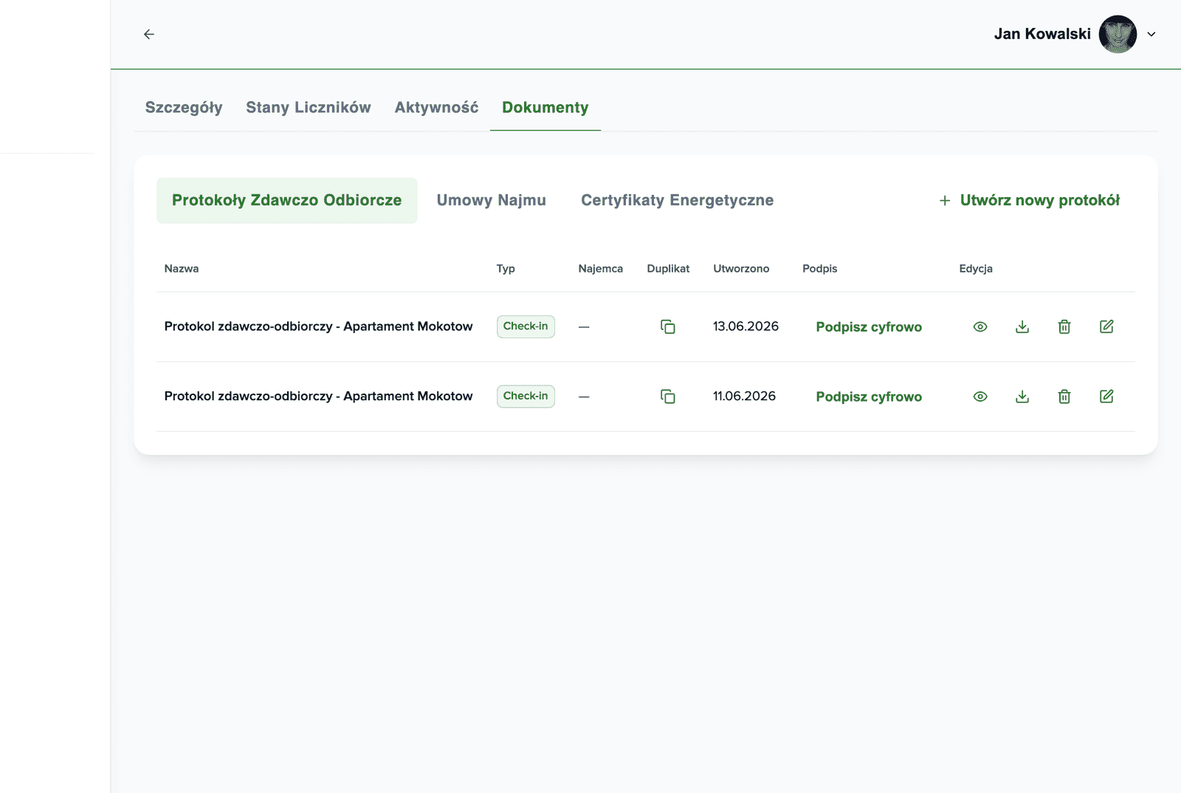
Task: Download the 13.06.2026 protocol
Action: tap(1022, 327)
